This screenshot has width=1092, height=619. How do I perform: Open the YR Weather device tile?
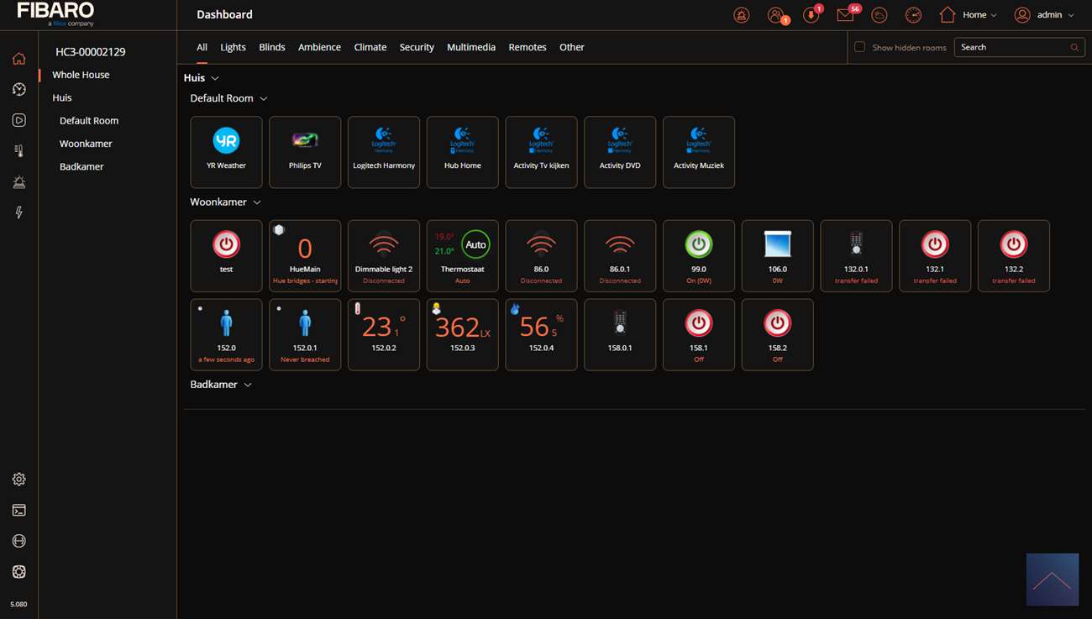(226, 152)
